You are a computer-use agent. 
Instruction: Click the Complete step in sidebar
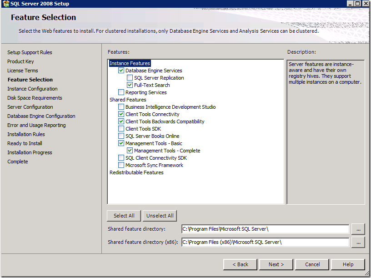[18, 162]
